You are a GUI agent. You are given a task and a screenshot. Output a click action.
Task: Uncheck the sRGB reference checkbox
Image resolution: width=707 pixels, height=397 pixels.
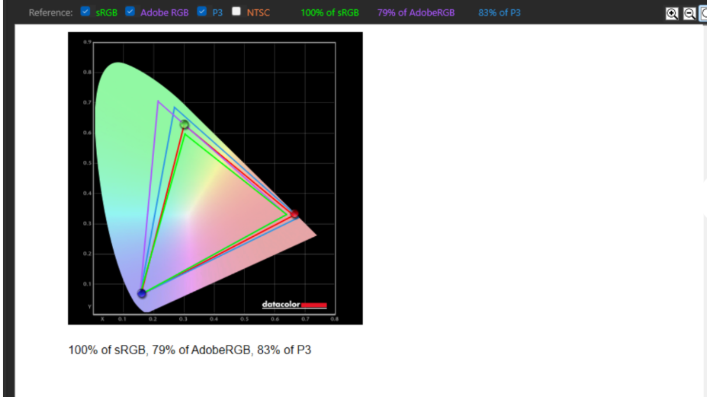pyautogui.click(x=85, y=12)
